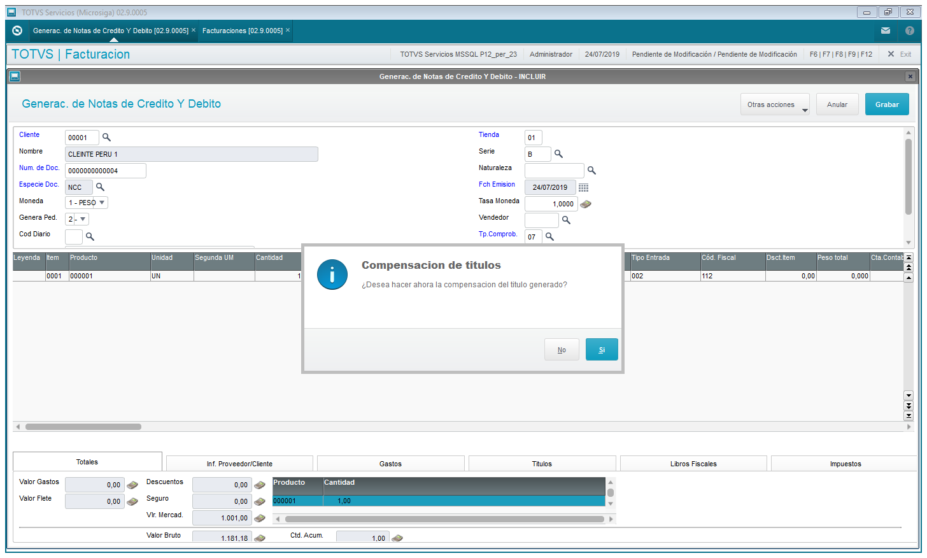Open Titulos tab

(x=542, y=464)
